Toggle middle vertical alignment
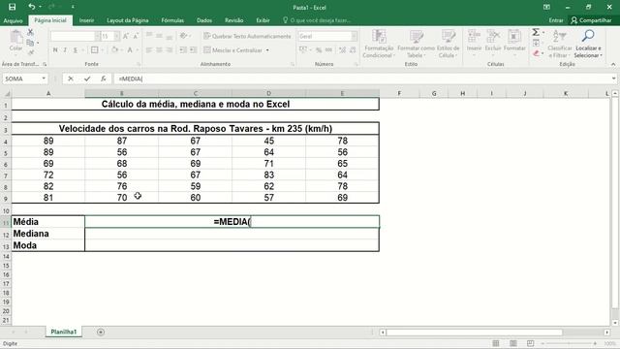This screenshot has width=620, height=349. click(x=159, y=36)
